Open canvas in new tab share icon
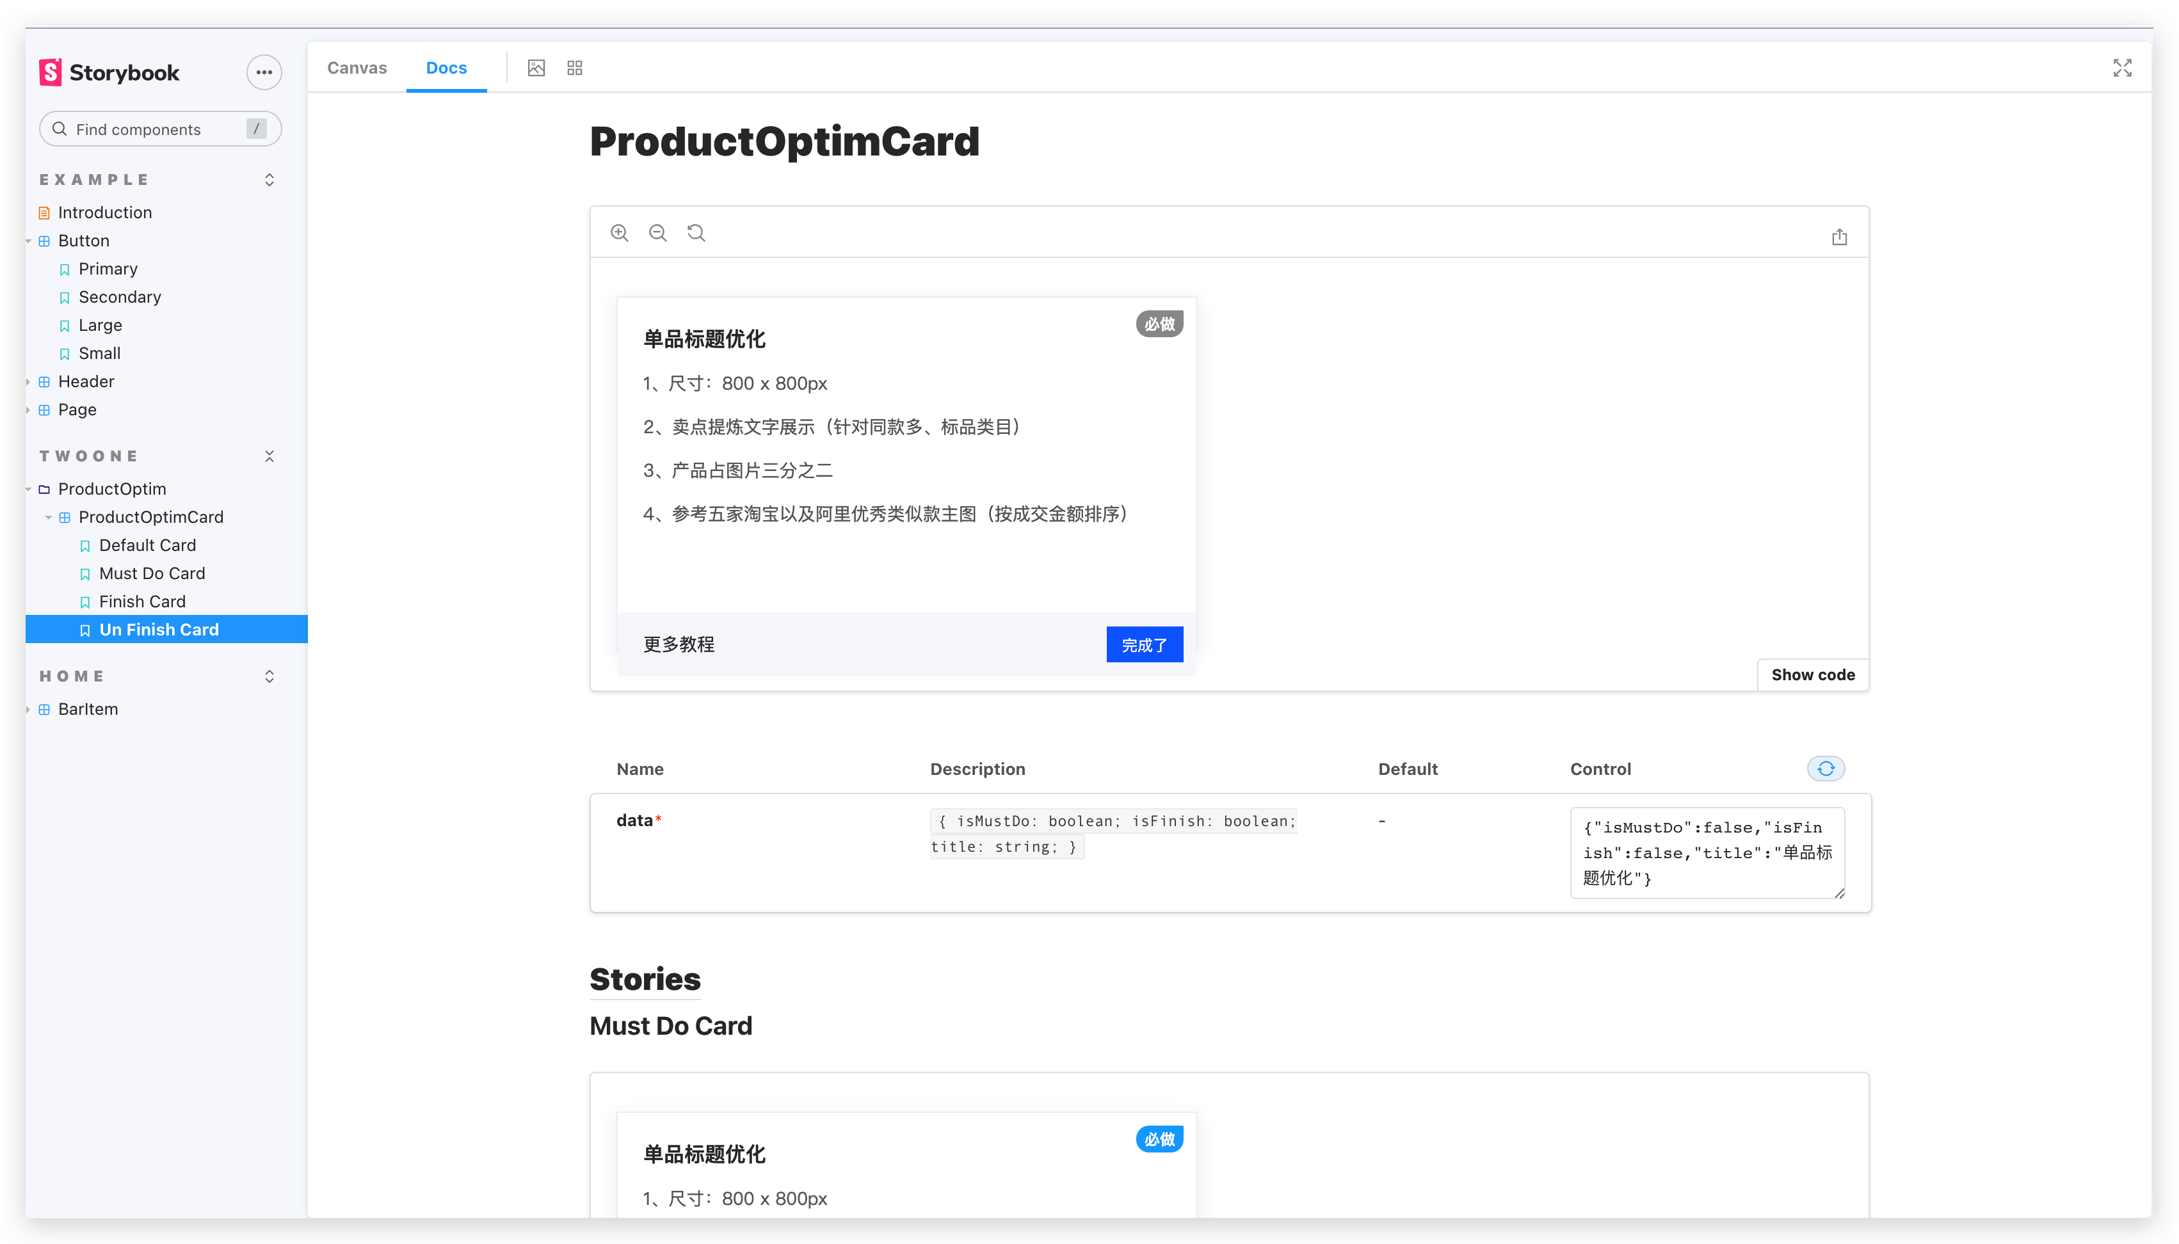Viewport: 2179px width, 1244px height. point(1839,237)
